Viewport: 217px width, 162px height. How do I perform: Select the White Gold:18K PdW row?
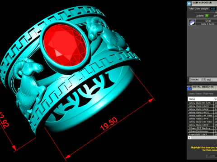point(201,122)
